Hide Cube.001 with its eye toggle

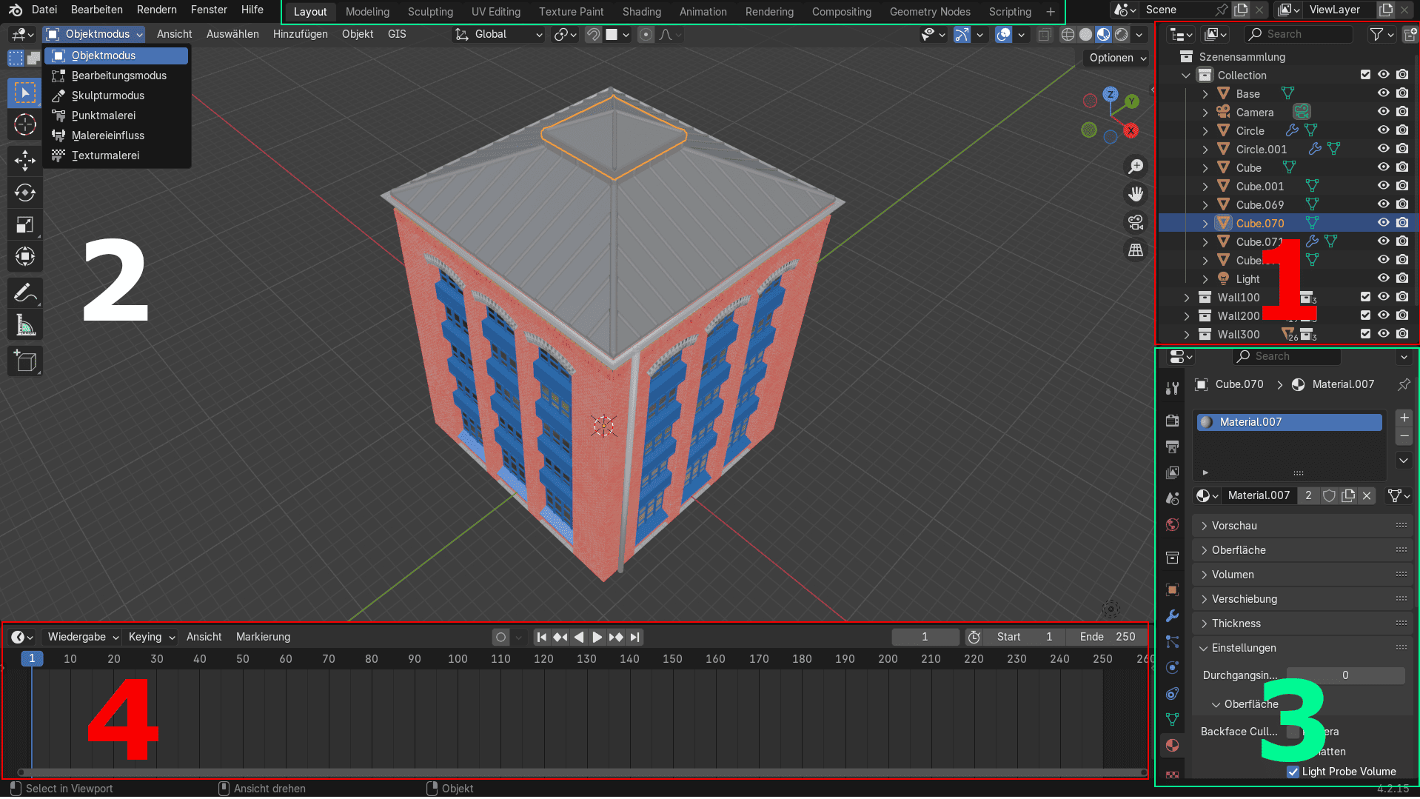coord(1383,185)
